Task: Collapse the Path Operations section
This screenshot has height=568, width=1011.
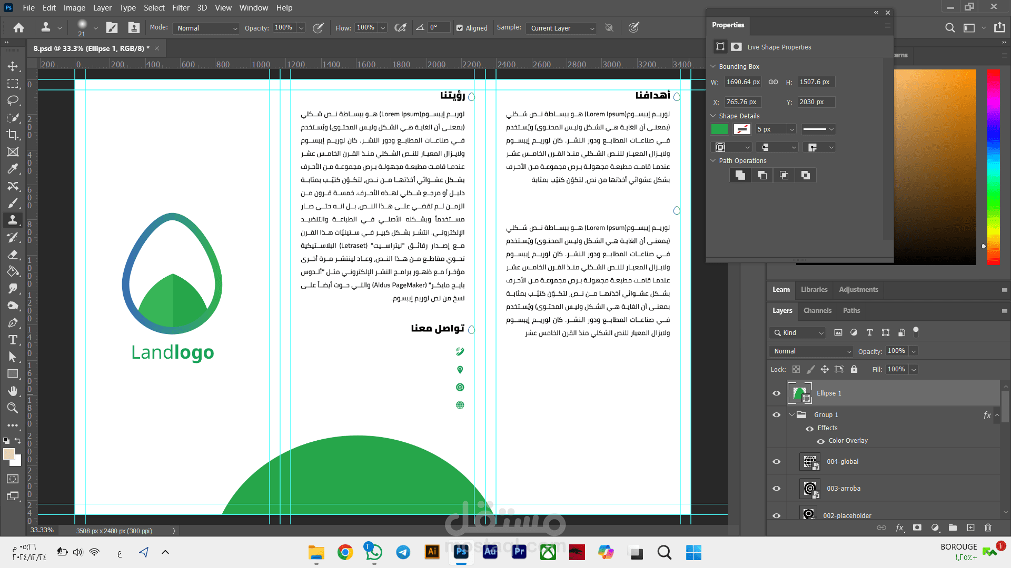Action: point(713,161)
